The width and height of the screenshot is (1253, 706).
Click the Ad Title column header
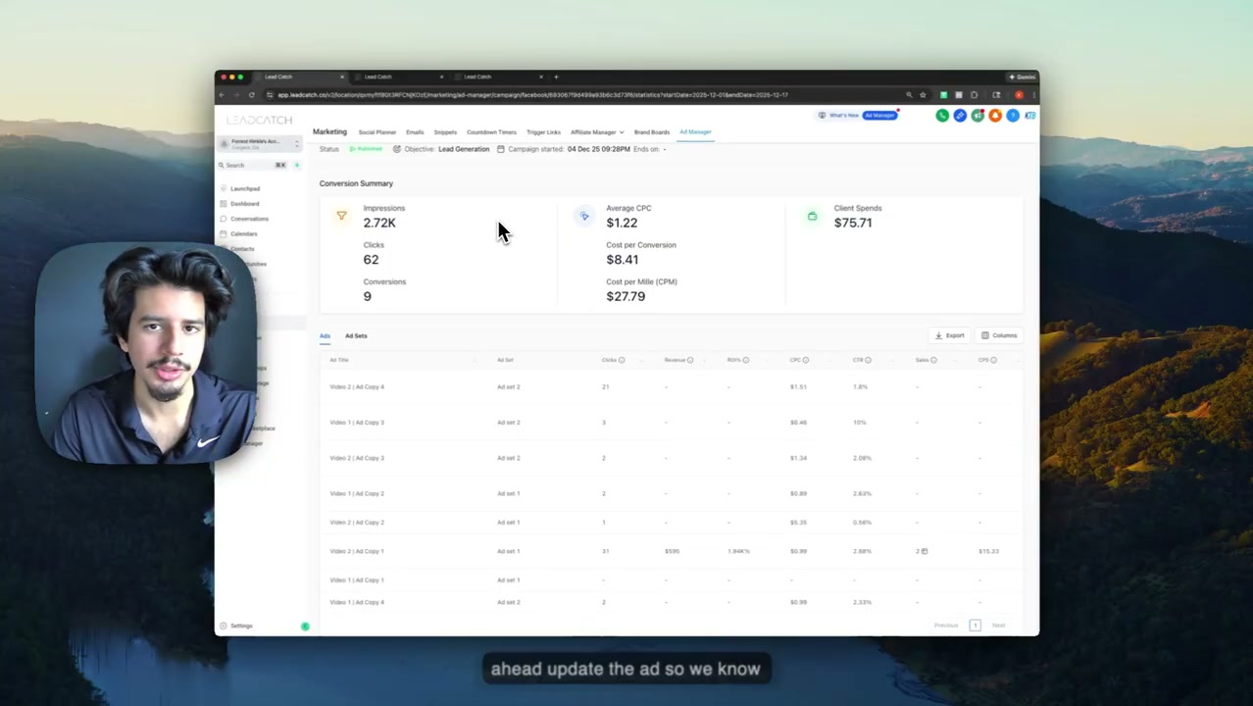click(x=339, y=360)
